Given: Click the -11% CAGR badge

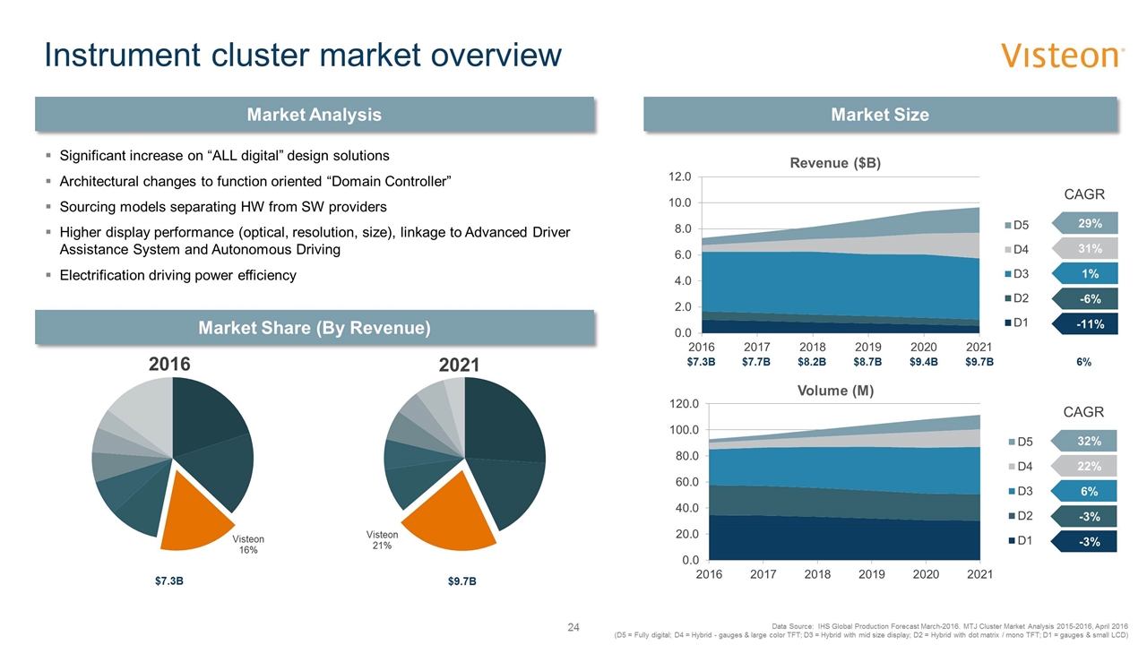Looking at the screenshot, I should (1083, 323).
